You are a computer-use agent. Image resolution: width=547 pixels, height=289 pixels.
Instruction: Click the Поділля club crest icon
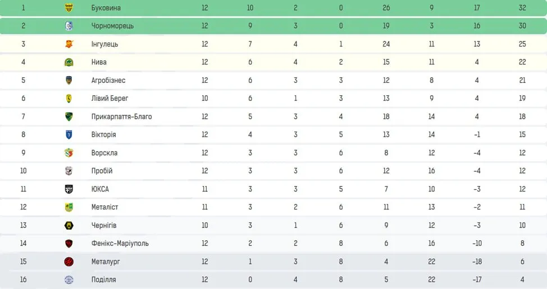point(69,279)
